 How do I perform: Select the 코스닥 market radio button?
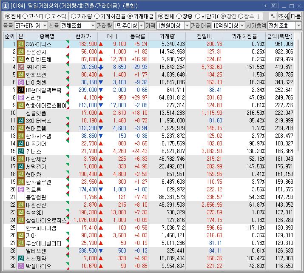tap(48, 16)
